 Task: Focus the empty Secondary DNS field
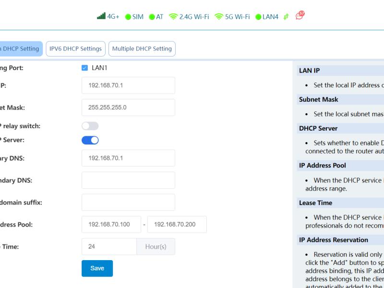coord(128,180)
